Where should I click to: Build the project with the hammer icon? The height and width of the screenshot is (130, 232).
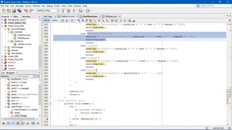[63, 10]
